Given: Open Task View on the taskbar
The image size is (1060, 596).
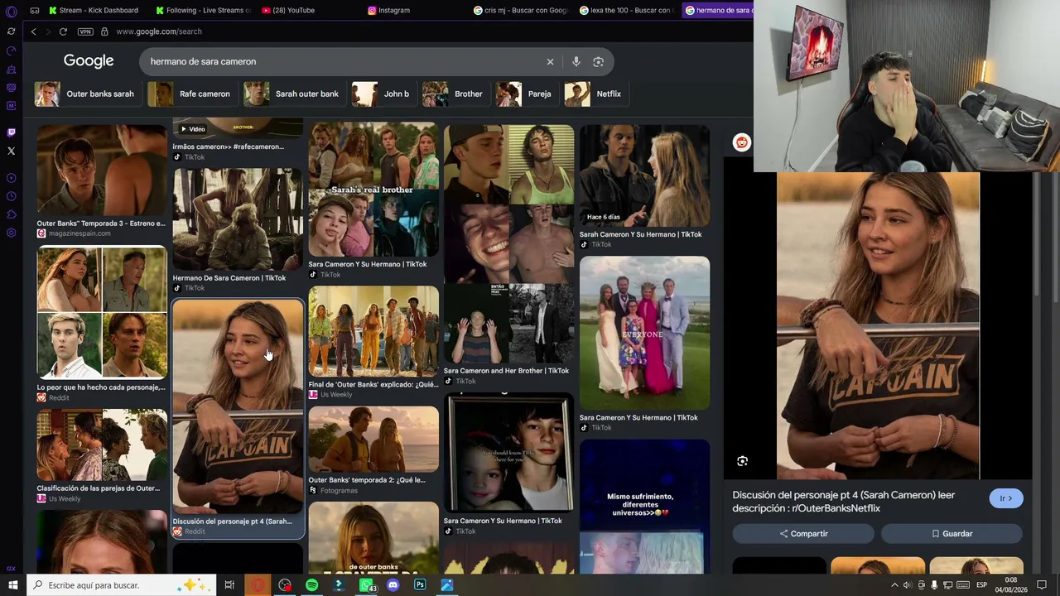Looking at the screenshot, I should 229,585.
